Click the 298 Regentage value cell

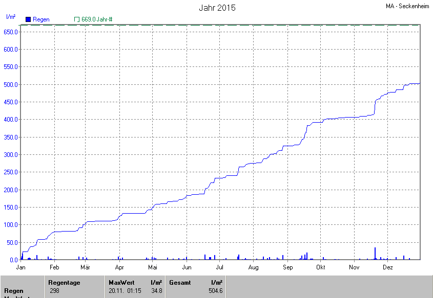pyautogui.click(x=54, y=291)
